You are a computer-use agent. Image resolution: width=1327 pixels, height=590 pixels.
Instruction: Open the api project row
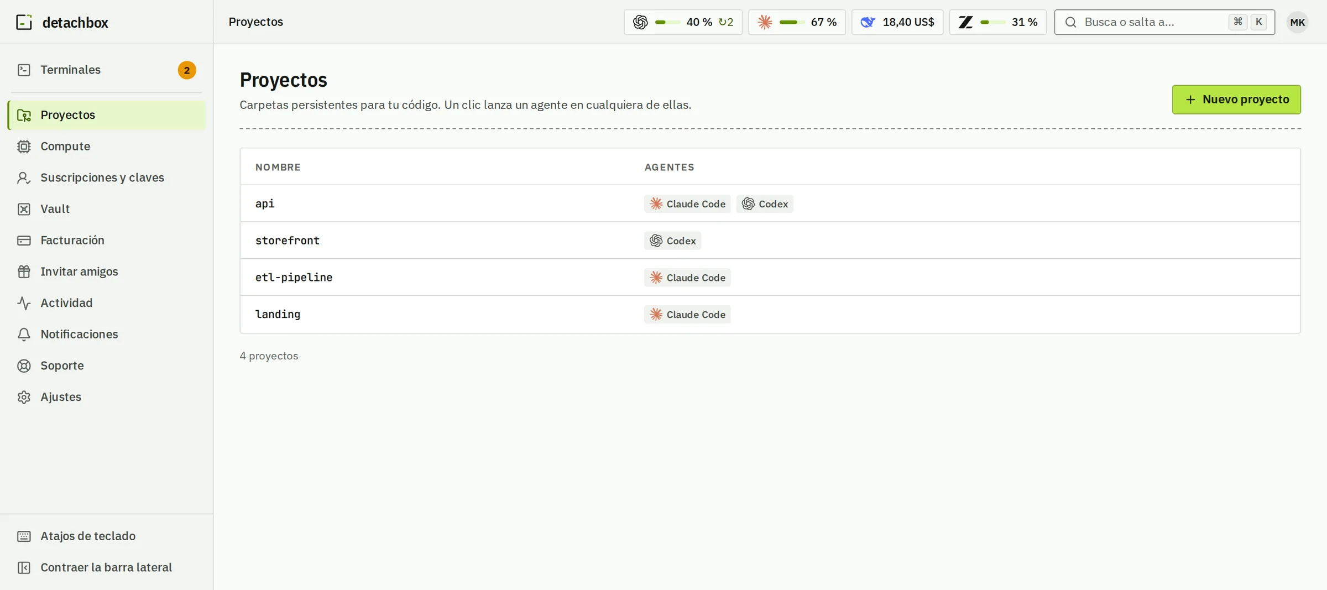[770, 203]
